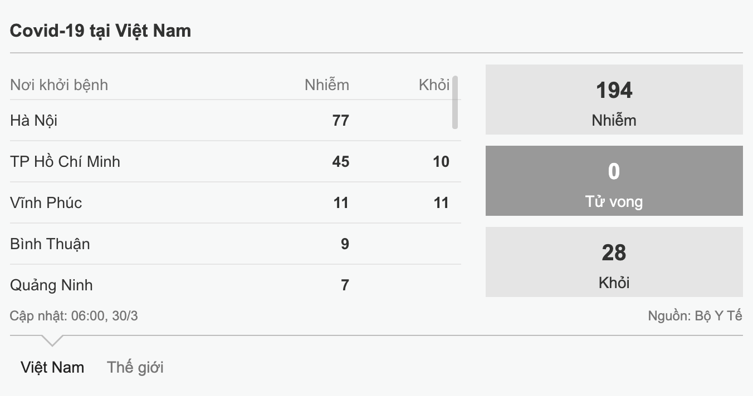Click the Nhiễm column header
Viewport: 753px width, 396px height.
tap(327, 85)
